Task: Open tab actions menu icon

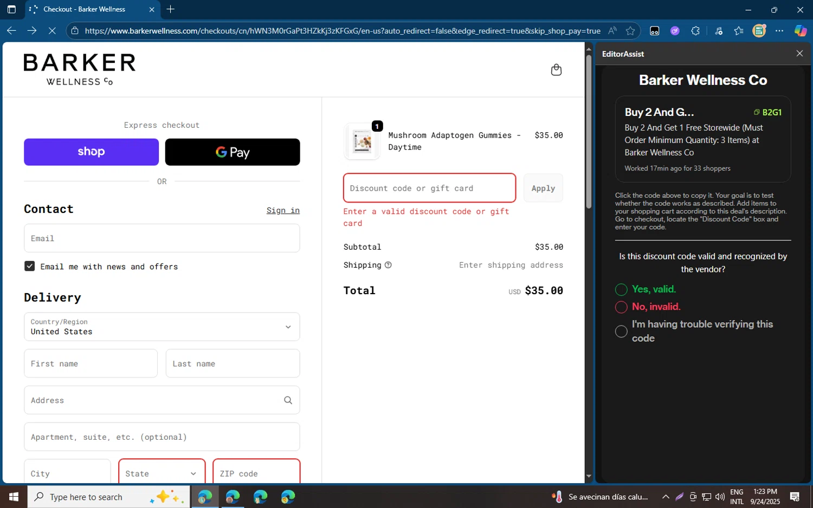Action: pyautogui.click(x=11, y=9)
